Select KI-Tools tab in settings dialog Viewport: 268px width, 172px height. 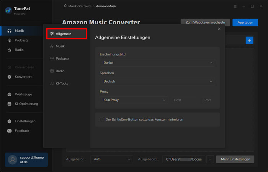67,83
